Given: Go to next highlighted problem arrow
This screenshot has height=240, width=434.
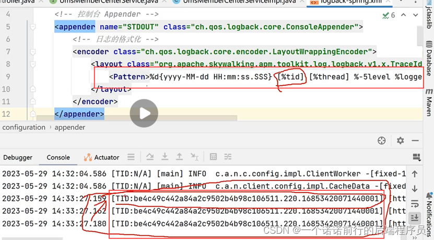Looking at the screenshot, I should pyautogui.click(x=415, y=15).
